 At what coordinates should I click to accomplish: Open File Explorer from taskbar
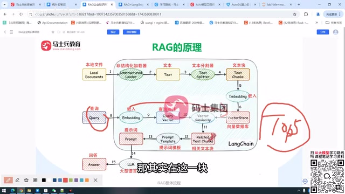pos(29,190)
